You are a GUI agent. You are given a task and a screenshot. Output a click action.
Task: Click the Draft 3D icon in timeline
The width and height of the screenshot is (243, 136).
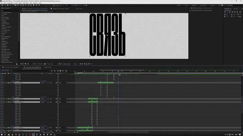(x=55, y=71)
